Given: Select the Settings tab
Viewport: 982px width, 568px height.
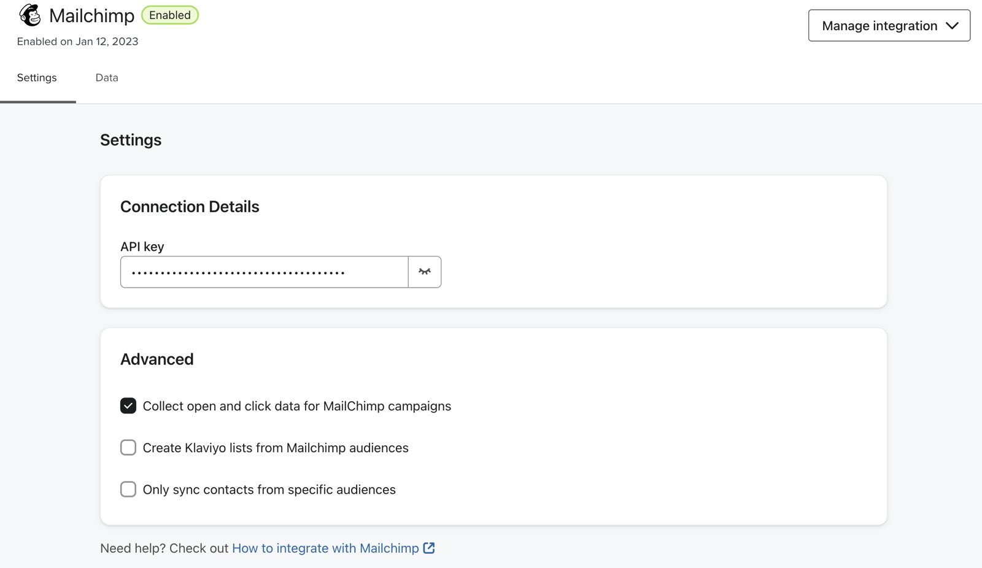Looking at the screenshot, I should point(37,77).
